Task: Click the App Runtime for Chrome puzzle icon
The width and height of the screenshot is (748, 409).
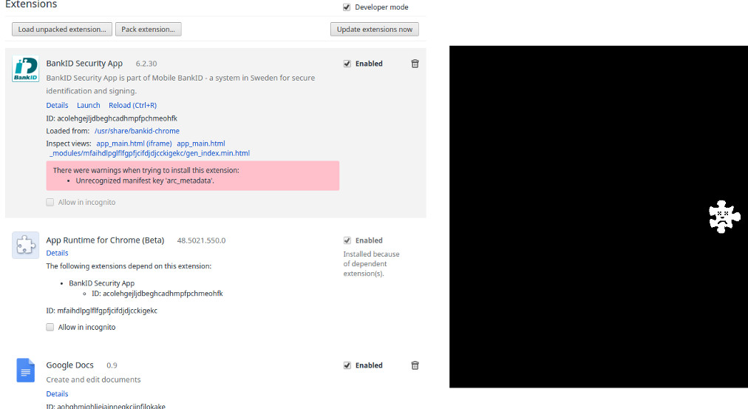Action: [x=25, y=246]
